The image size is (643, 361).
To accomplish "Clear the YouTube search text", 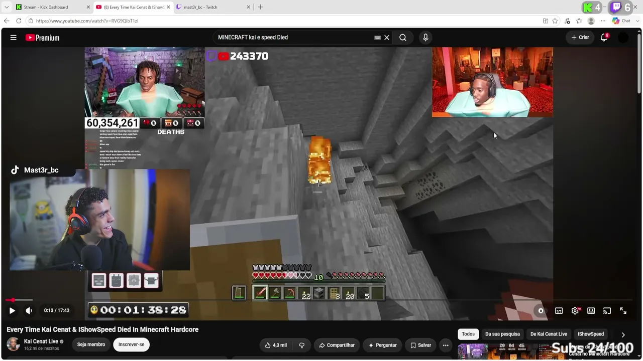I will tap(387, 38).
